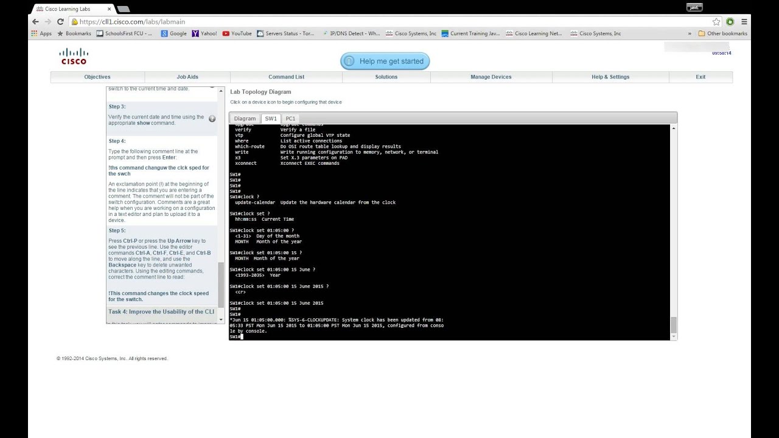This screenshot has width=779, height=438.
Task: Expand hidden bookmarks with the chevron
Action: click(x=690, y=33)
